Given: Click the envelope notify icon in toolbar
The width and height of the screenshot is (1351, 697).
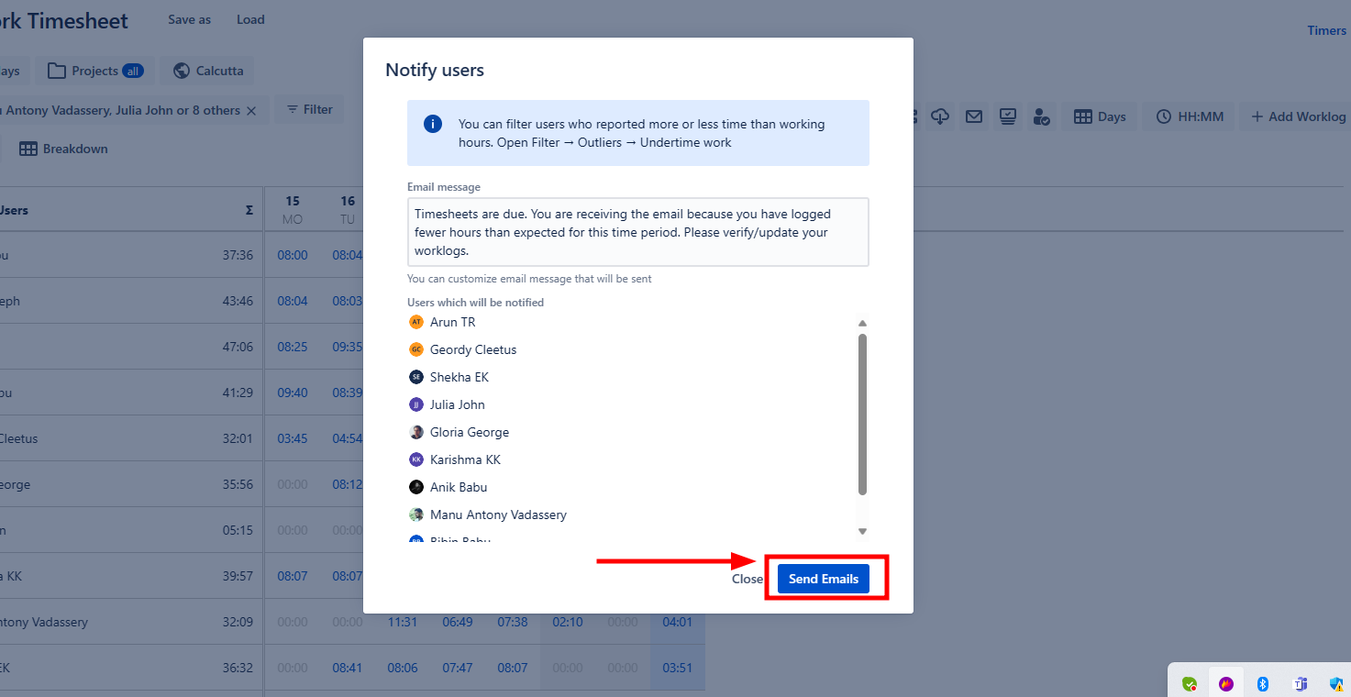Looking at the screenshot, I should (x=974, y=116).
